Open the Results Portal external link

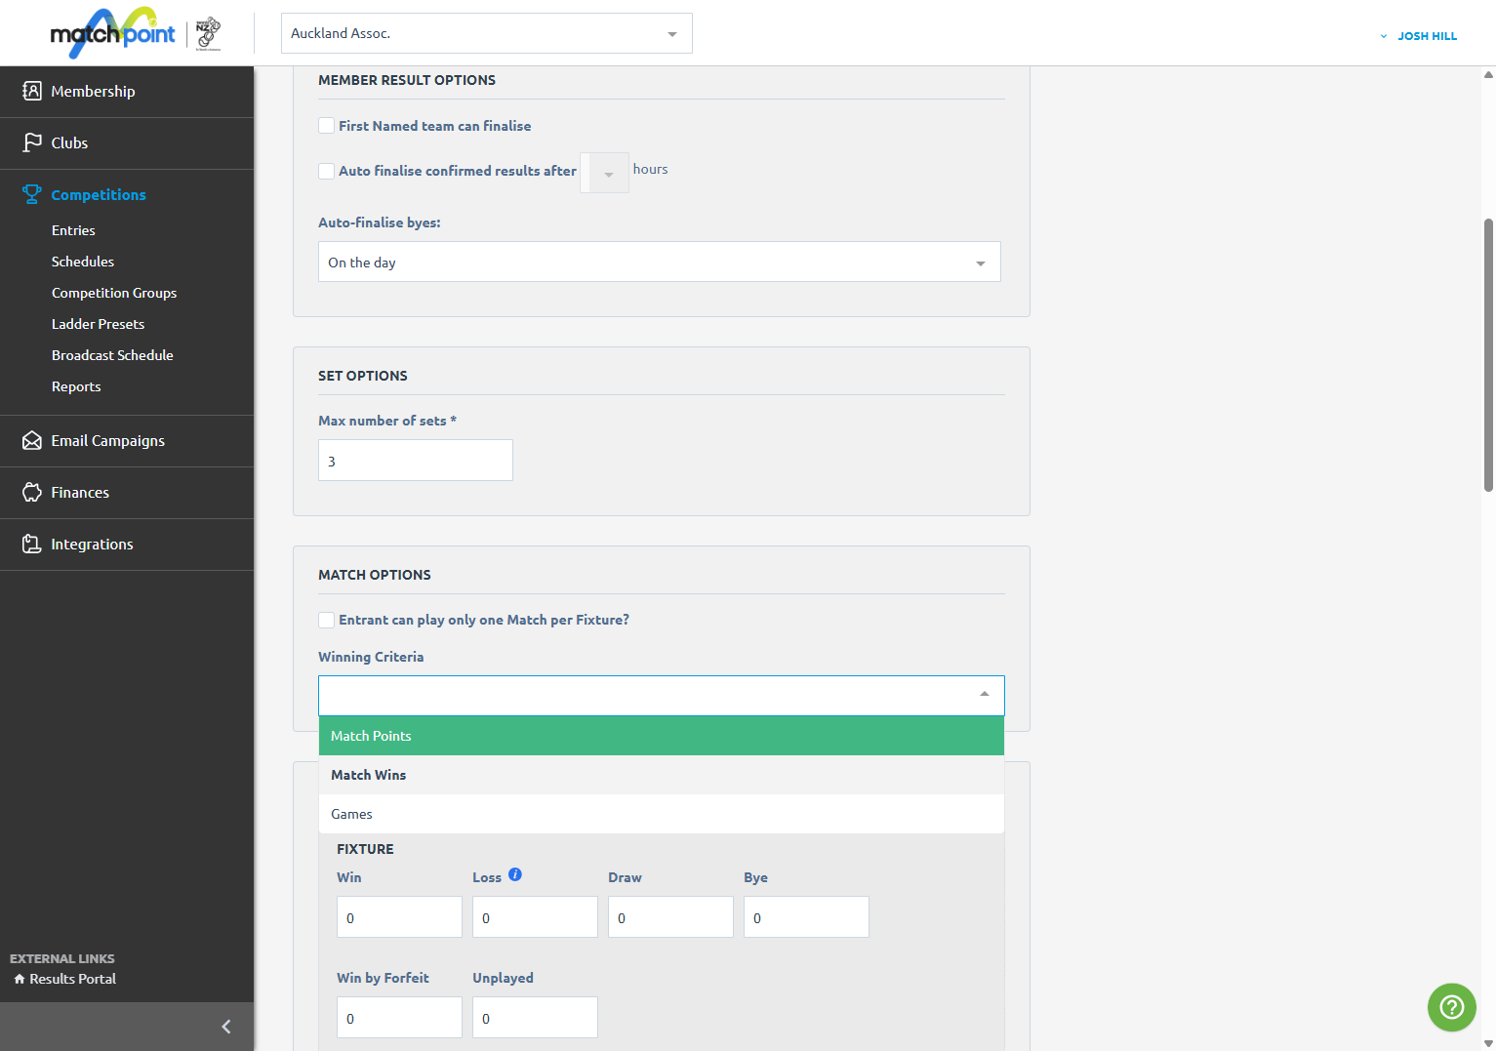tap(72, 979)
